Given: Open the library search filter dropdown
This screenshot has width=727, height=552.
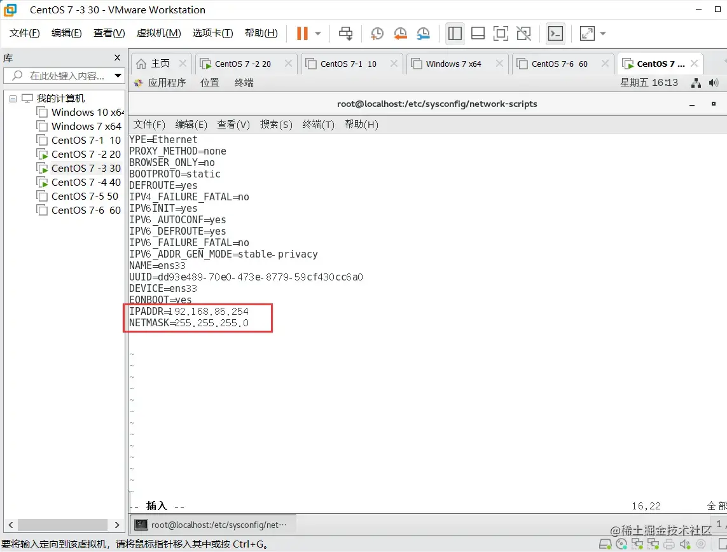Looking at the screenshot, I should (118, 76).
